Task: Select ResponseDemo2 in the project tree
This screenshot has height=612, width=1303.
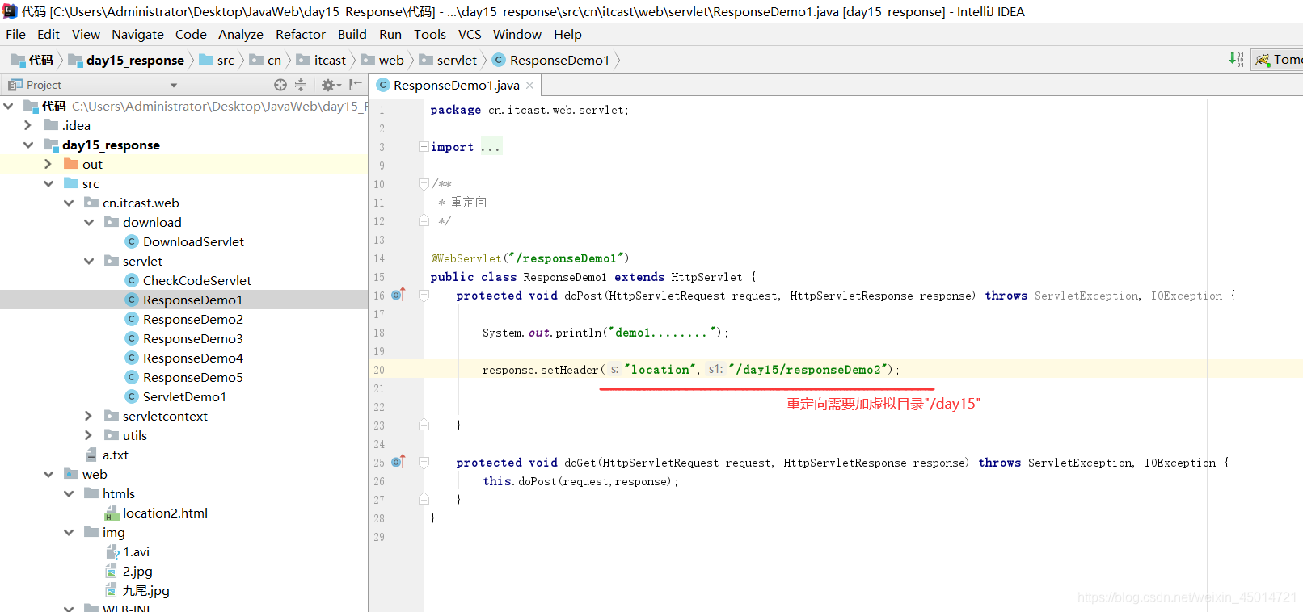Action: [x=193, y=319]
